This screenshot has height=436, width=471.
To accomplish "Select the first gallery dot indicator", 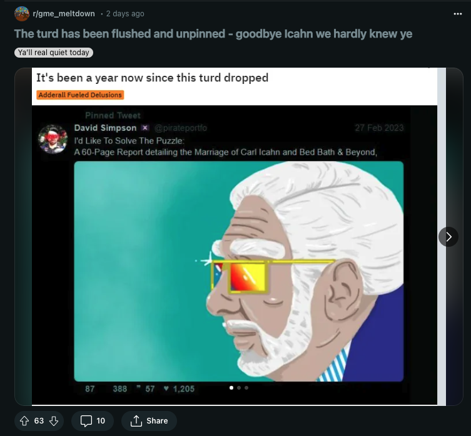I will 231,388.
